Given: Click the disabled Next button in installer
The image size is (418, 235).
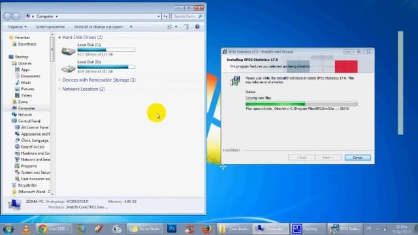Looking at the screenshot, I should tap(328, 157).
